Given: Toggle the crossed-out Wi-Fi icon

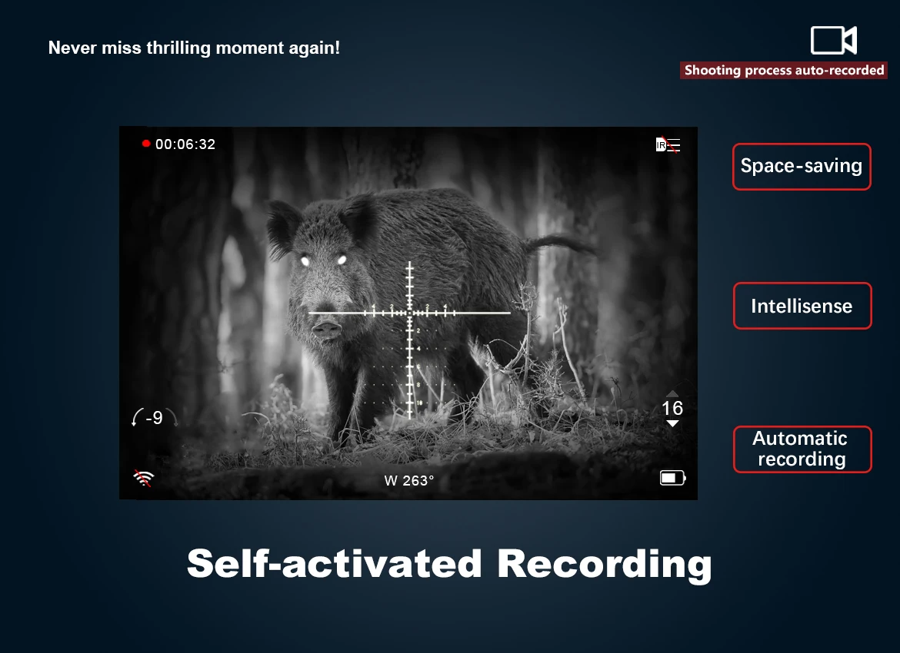Looking at the screenshot, I should pos(144,478).
